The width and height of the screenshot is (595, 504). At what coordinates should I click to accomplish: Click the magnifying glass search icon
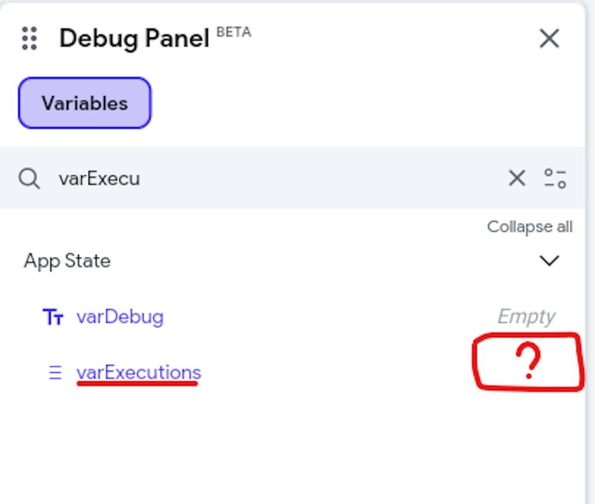29,178
